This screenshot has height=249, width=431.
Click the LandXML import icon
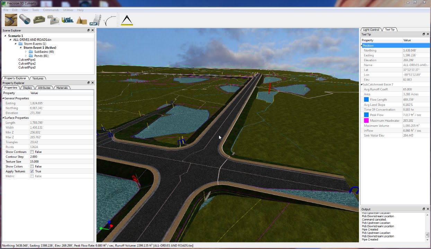click(68, 20)
